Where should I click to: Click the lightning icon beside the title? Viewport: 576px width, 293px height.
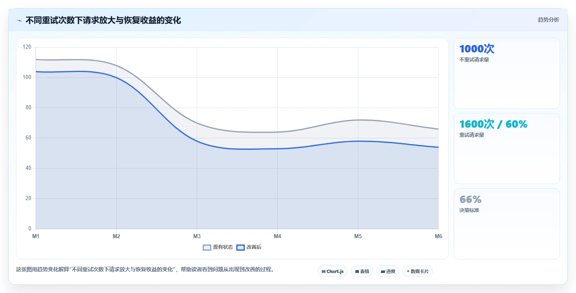[19, 20]
